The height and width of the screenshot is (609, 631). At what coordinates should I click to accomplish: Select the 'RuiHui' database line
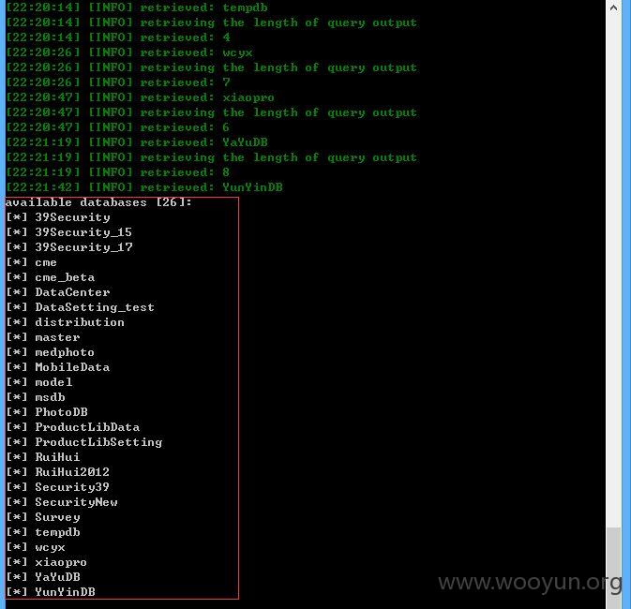43,457
